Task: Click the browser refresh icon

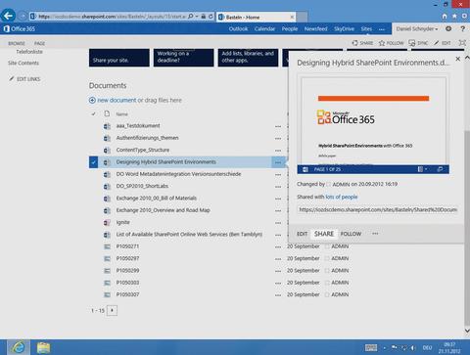Action: point(211,16)
